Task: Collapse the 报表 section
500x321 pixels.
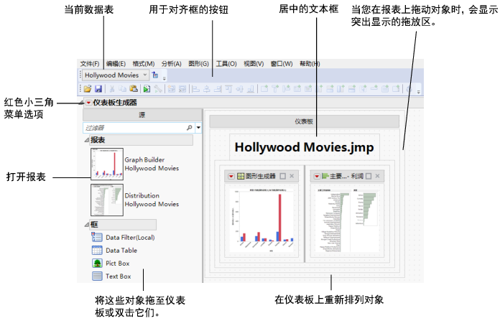Action: [85, 140]
